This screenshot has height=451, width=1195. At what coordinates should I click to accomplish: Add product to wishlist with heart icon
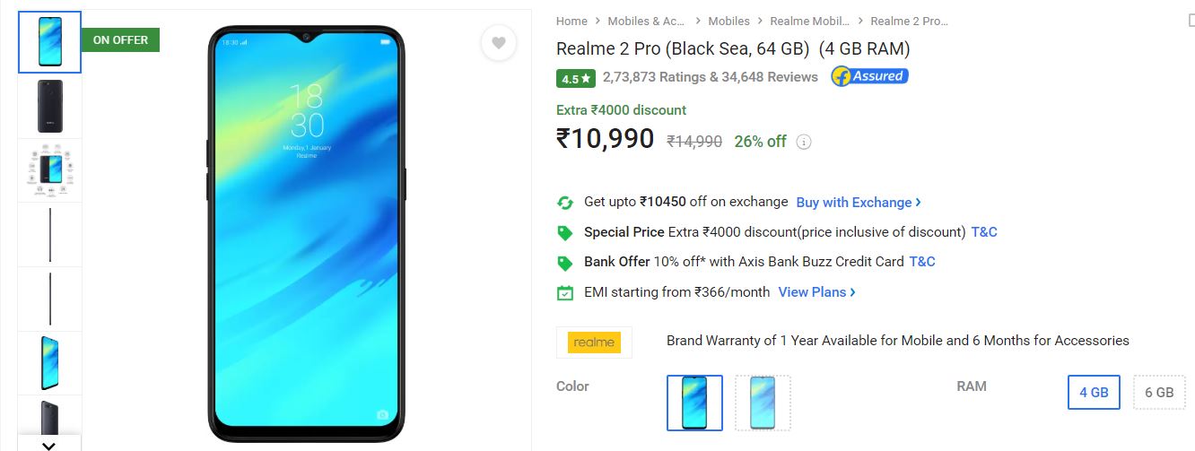[498, 43]
